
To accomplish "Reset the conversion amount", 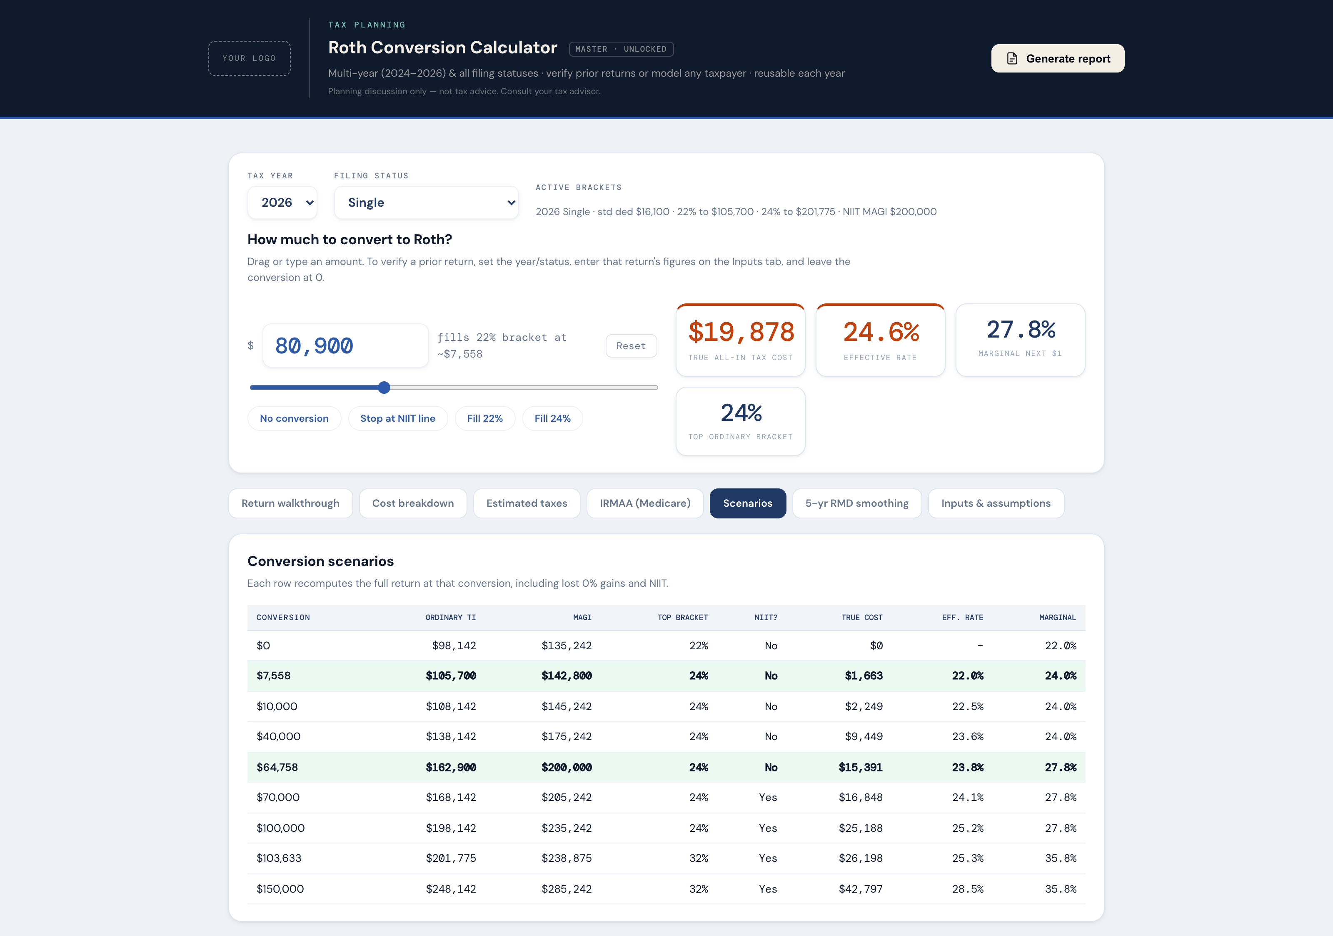I will click(x=631, y=346).
